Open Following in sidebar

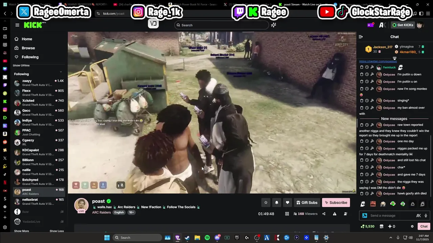30,57
